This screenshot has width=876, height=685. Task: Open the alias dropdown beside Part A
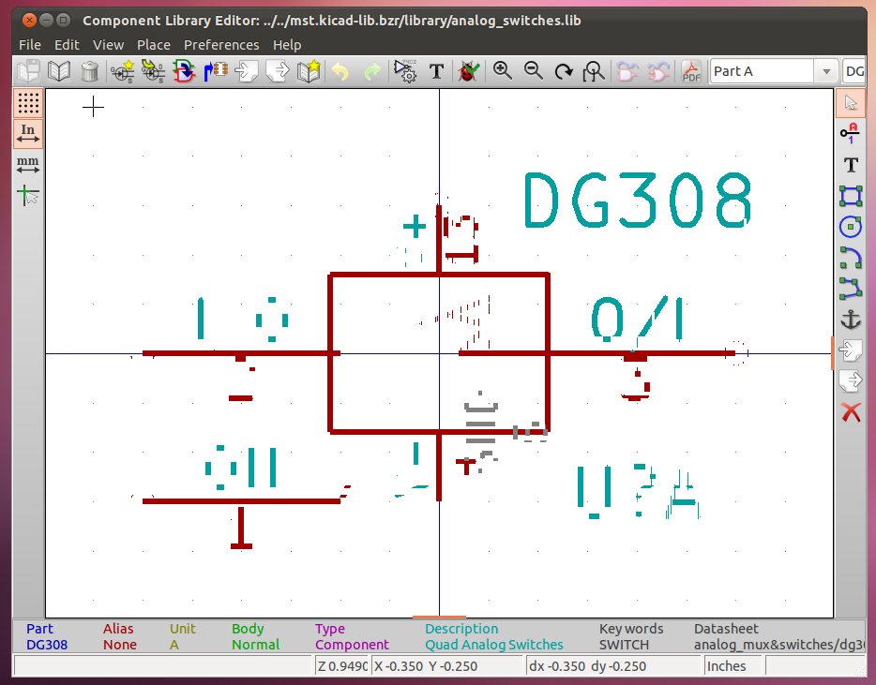click(x=853, y=71)
